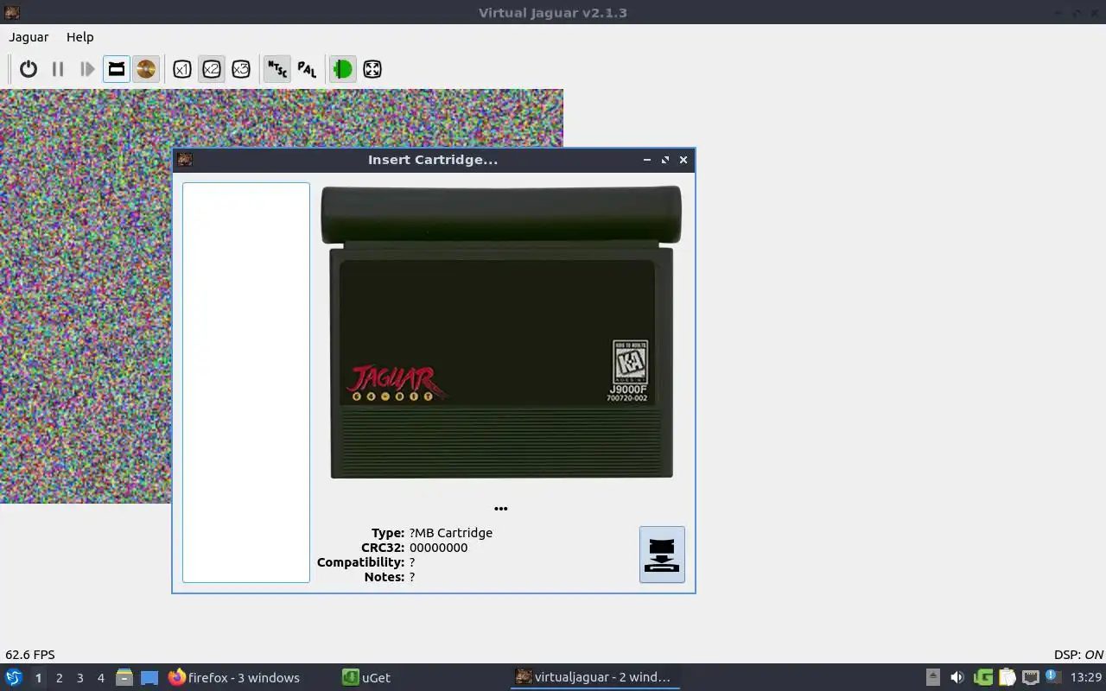Open the Jaguar menu
Viewport: 1106px width, 691px height.
(29, 37)
